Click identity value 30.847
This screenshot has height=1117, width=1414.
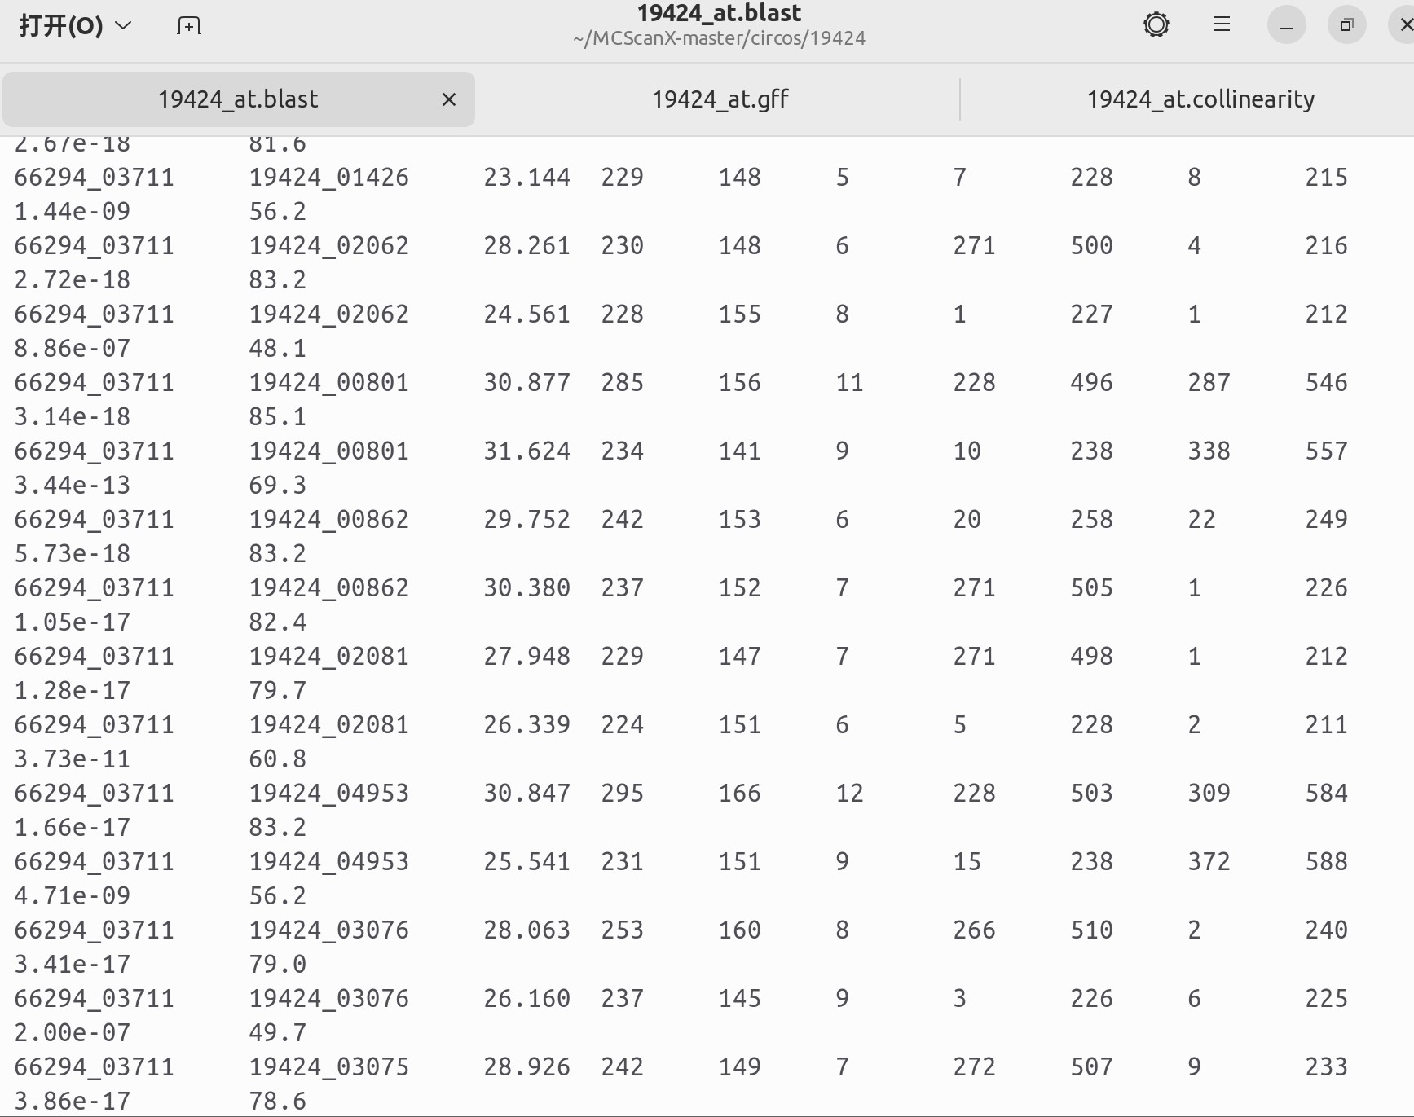[x=526, y=794]
